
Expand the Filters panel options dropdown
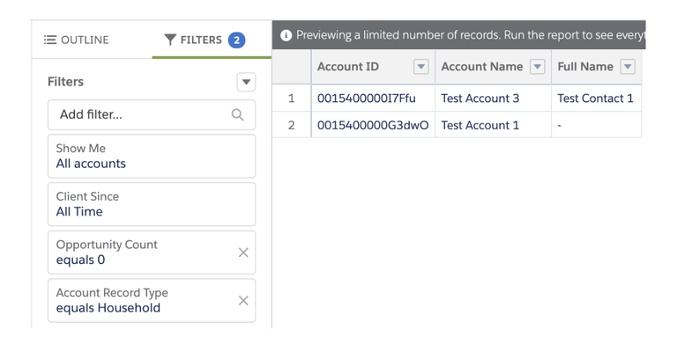tap(246, 82)
